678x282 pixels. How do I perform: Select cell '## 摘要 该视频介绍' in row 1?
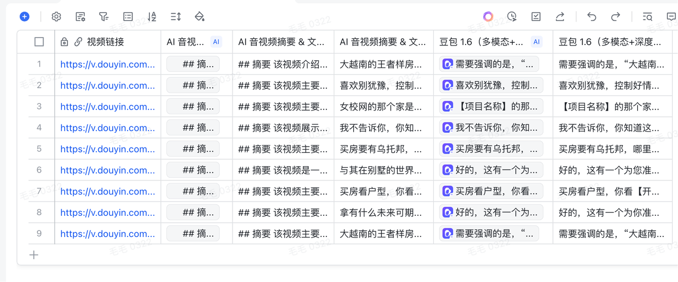[x=283, y=64]
